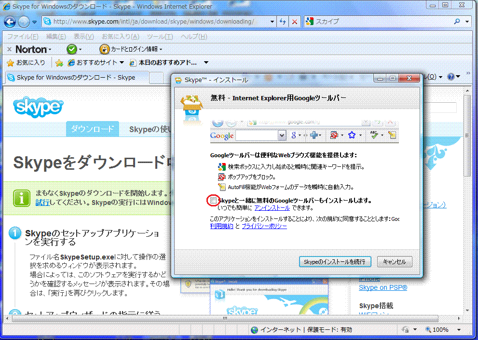478x340 pixels.
Task: Expand the command bar overflow chevron
Action: coord(468,73)
